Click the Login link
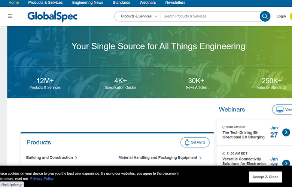Screen dimensions: 292x187 pos(281,16)
